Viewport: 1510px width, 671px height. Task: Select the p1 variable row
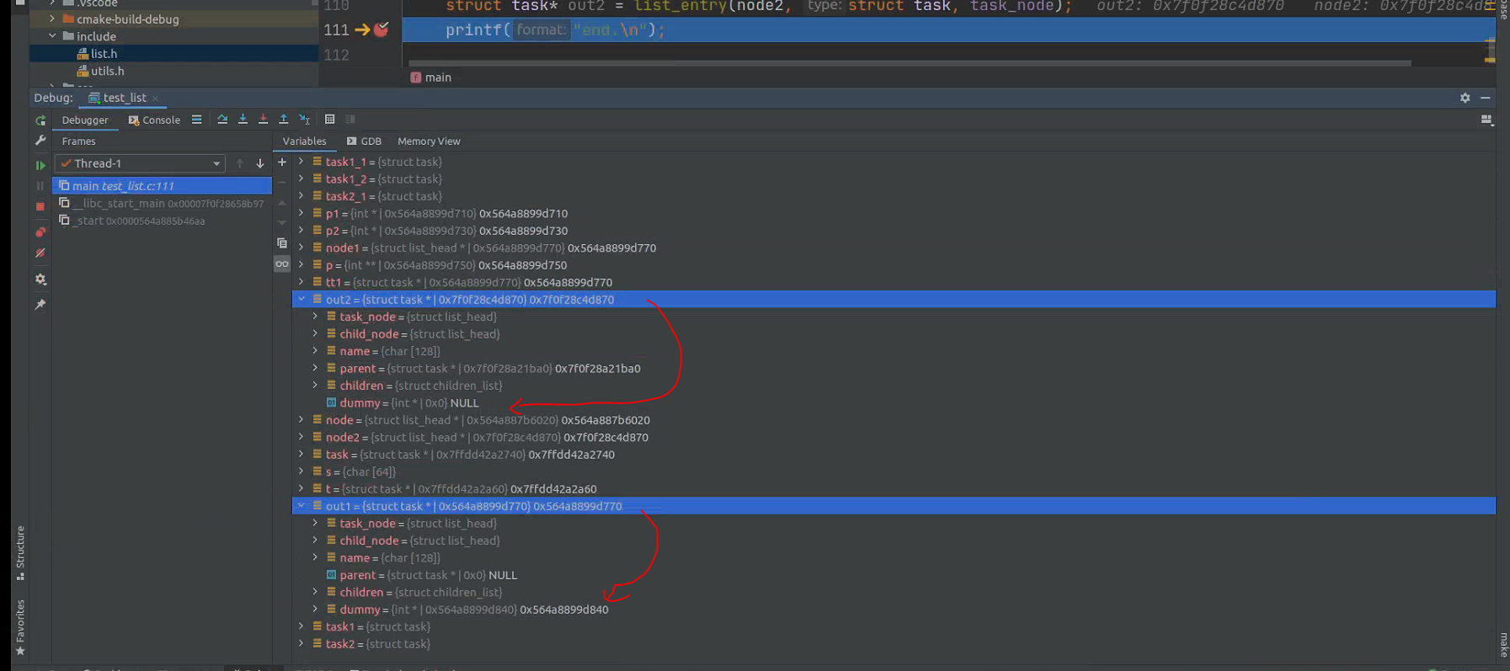tap(894, 213)
